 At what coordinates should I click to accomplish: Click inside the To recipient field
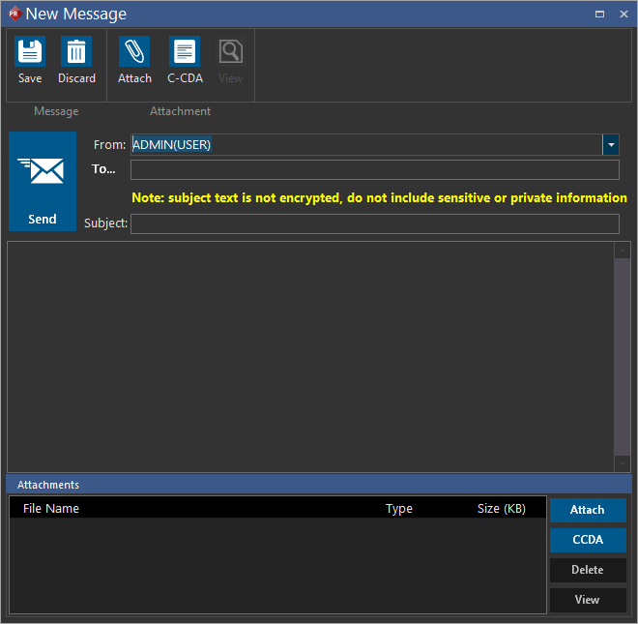374,170
